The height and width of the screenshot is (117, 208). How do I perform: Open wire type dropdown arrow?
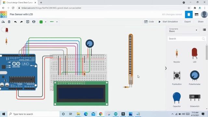coord(57,22)
